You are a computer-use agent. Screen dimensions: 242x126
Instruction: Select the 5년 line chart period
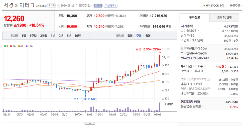click(x=69, y=36)
